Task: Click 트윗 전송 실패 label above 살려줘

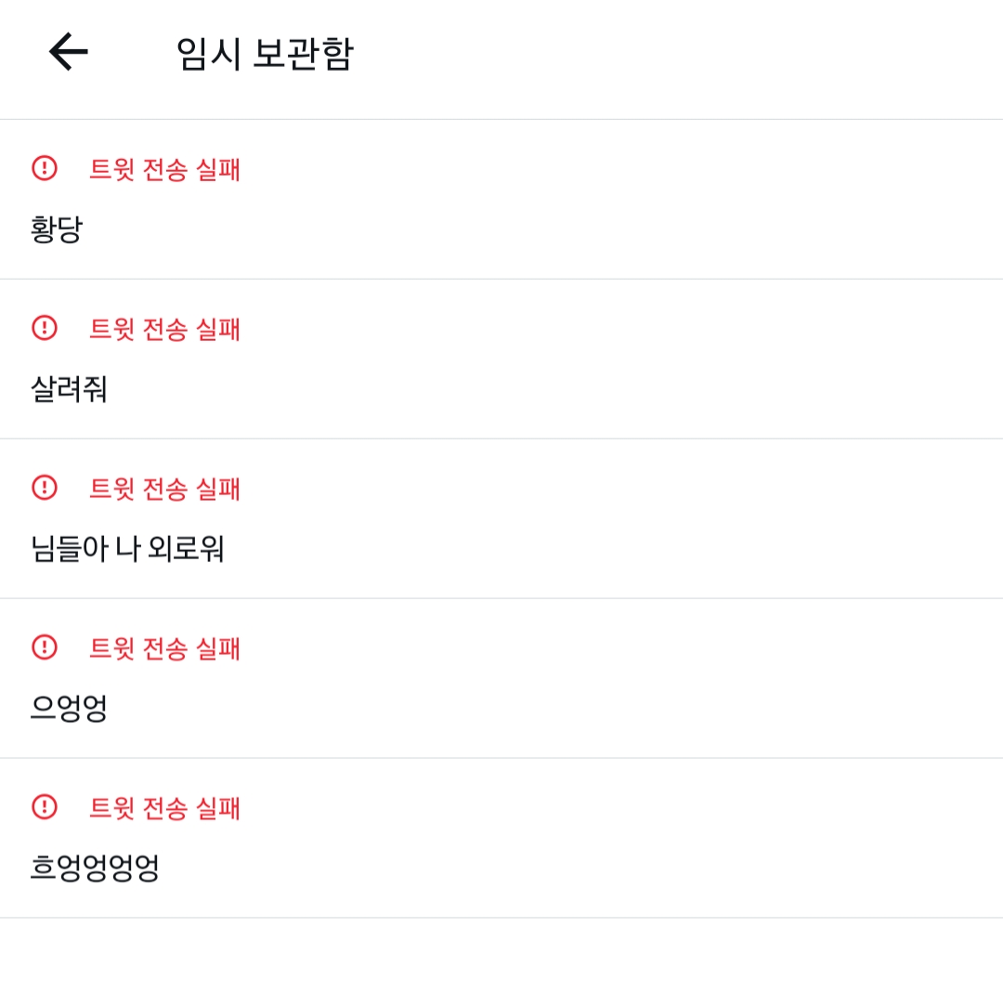Action: (x=165, y=329)
